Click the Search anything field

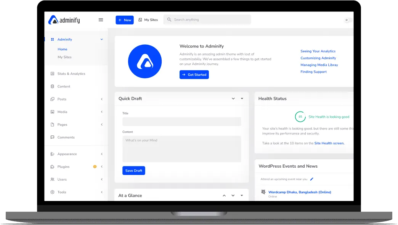pyautogui.click(x=207, y=19)
